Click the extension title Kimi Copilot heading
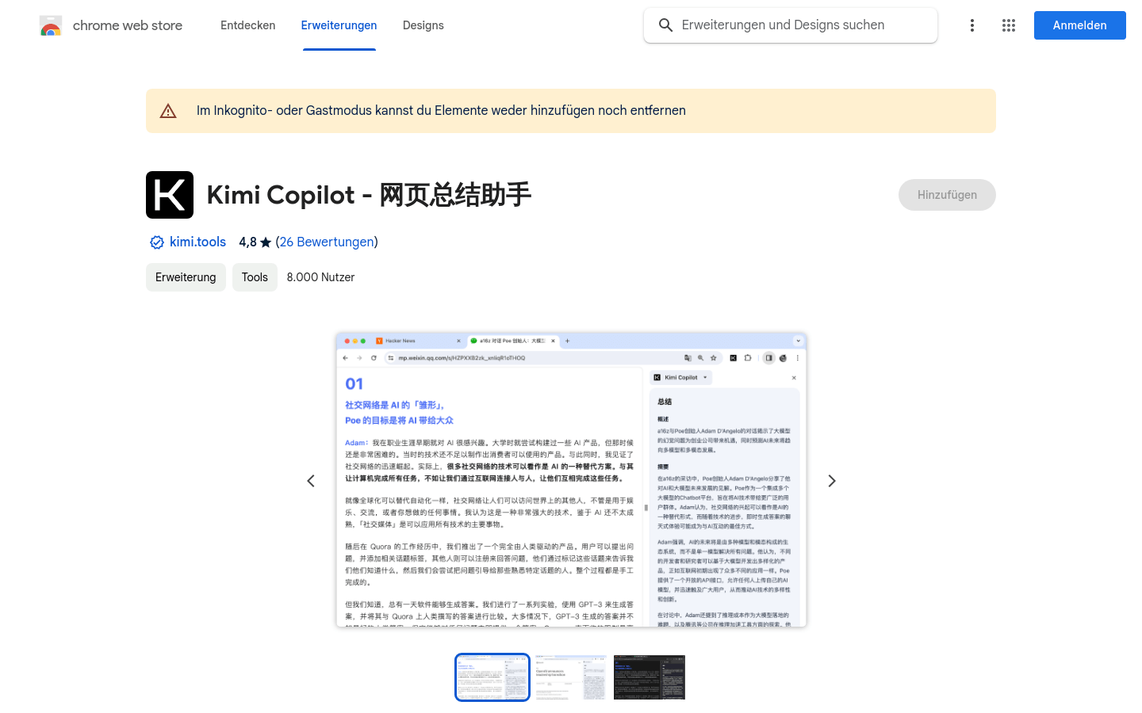 [369, 195]
